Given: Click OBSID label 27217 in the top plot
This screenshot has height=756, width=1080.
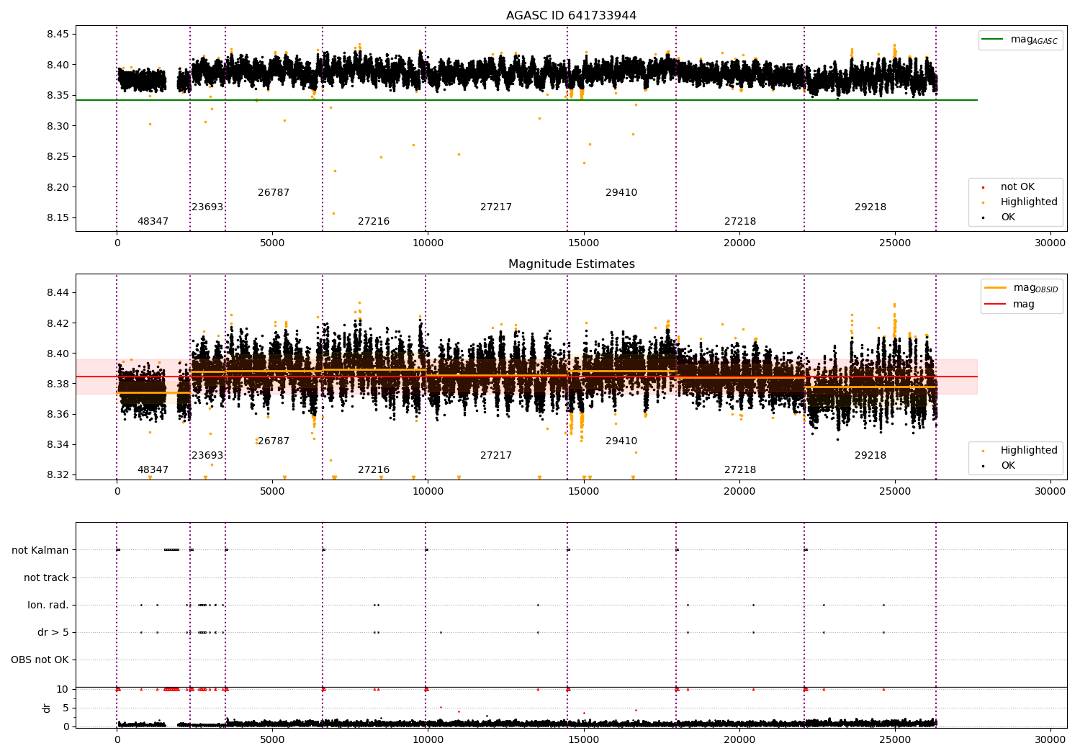Looking at the screenshot, I should pos(496,207).
